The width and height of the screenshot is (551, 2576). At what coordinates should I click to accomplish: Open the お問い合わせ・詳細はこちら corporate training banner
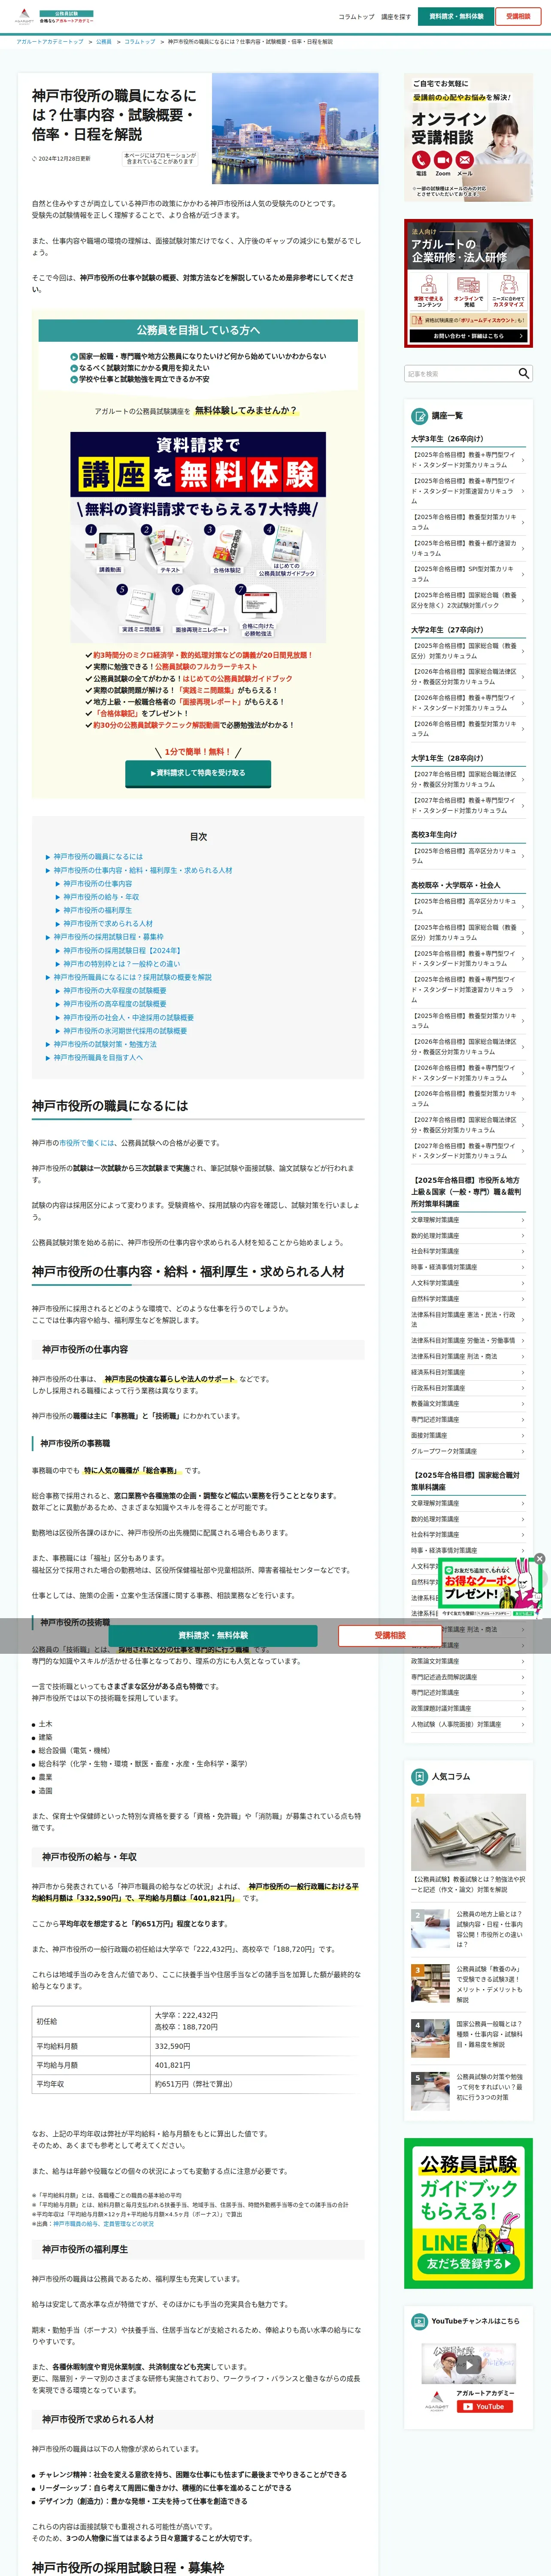(468, 336)
